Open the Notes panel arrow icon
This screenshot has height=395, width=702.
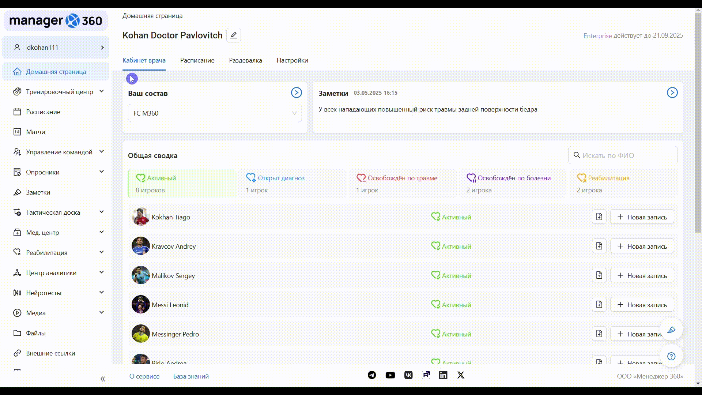(672, 93)
